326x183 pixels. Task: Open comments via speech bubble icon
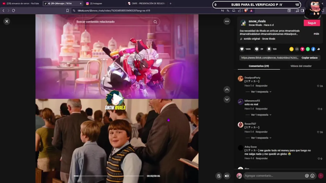[257, 49]
